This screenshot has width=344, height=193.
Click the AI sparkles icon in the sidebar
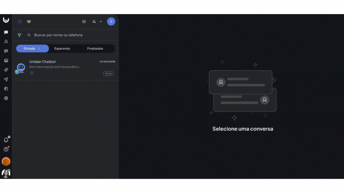(x=6, y=70)
